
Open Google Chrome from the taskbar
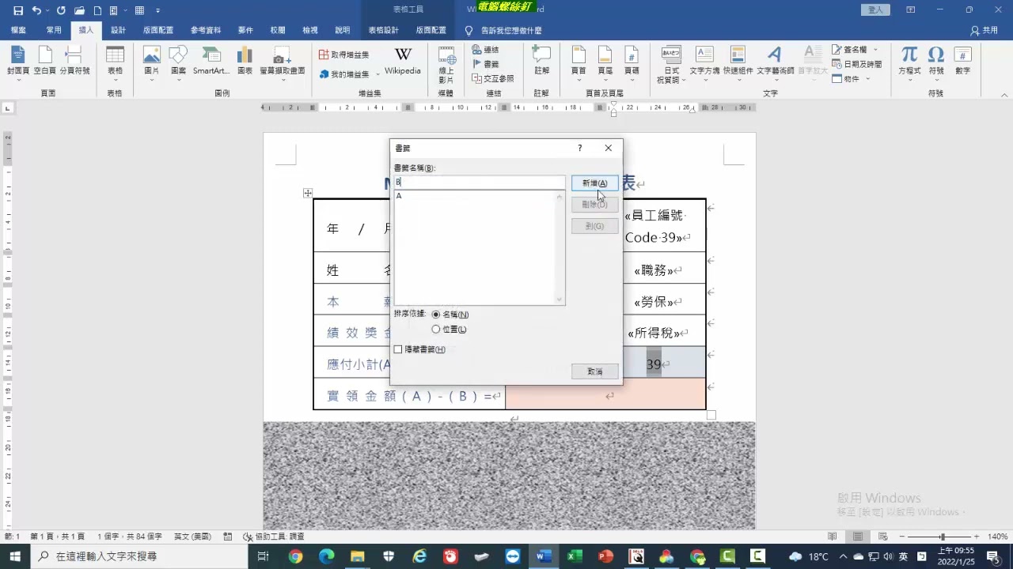pos(295,556)
